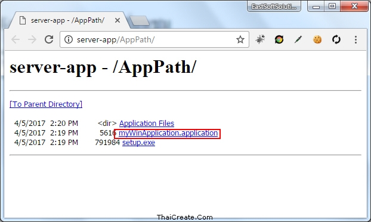Open the bug extension icon
The height and width of the screenshot is (222, 371).
(260, 39)
